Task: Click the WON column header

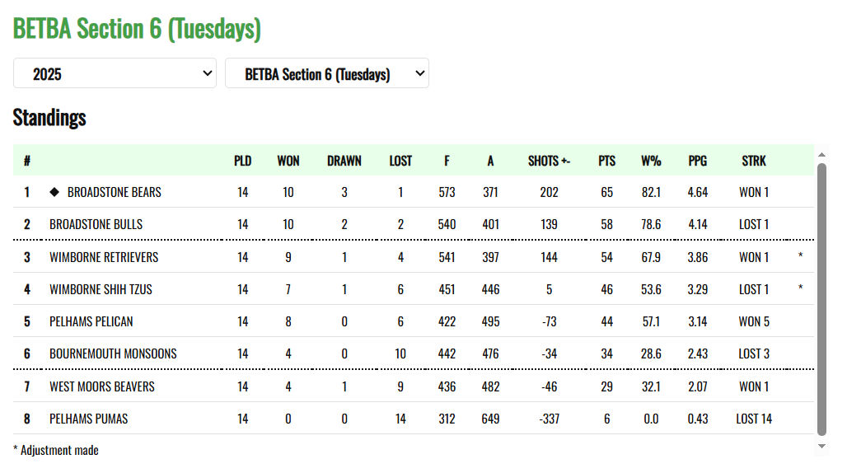Action: [x=288, y=161]
